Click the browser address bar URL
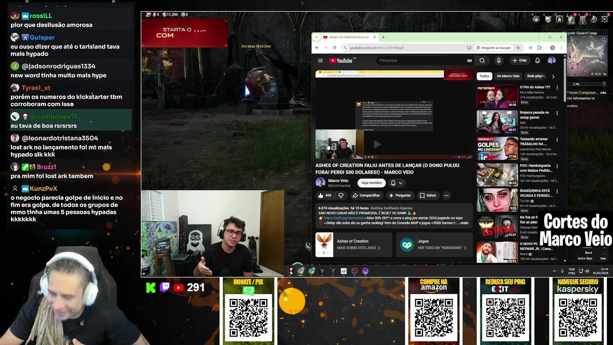 coord(377,48)
